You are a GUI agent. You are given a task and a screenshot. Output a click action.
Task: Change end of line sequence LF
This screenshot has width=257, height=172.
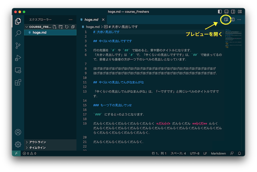pos(205,153)
